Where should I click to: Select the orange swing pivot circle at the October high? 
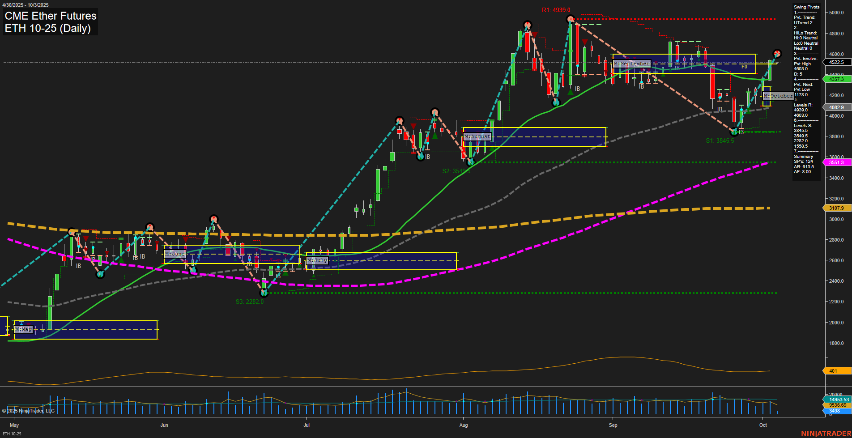(777, 54)
